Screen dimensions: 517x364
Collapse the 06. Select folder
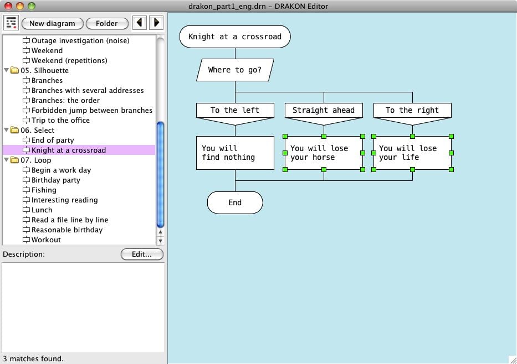click(6, 130)
